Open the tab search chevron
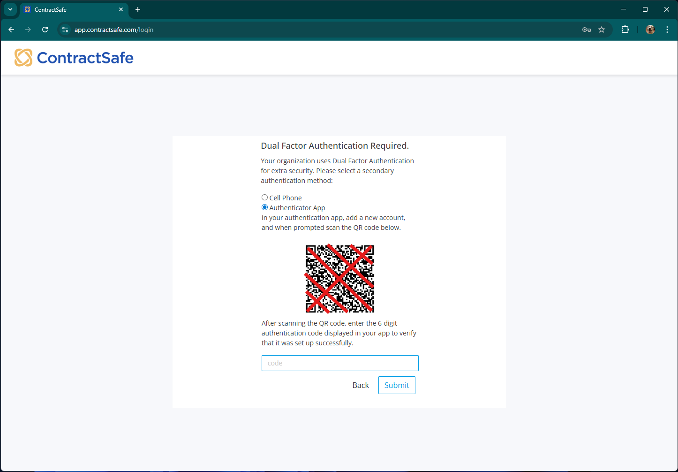The width and height of the screenshot is (678, 472). (10, 9)
